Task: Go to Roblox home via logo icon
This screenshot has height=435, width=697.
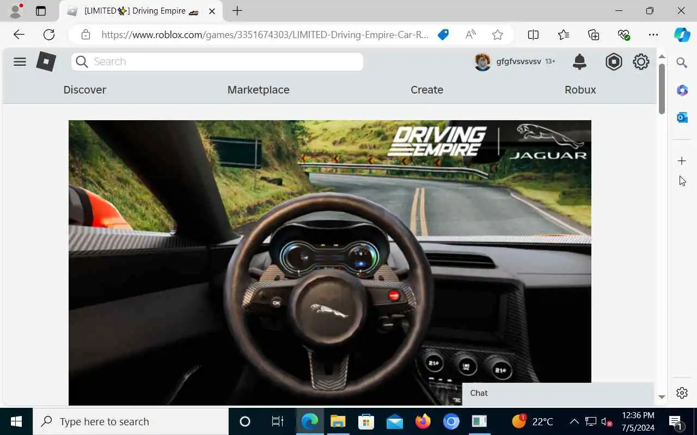Action: click(46, 61)
